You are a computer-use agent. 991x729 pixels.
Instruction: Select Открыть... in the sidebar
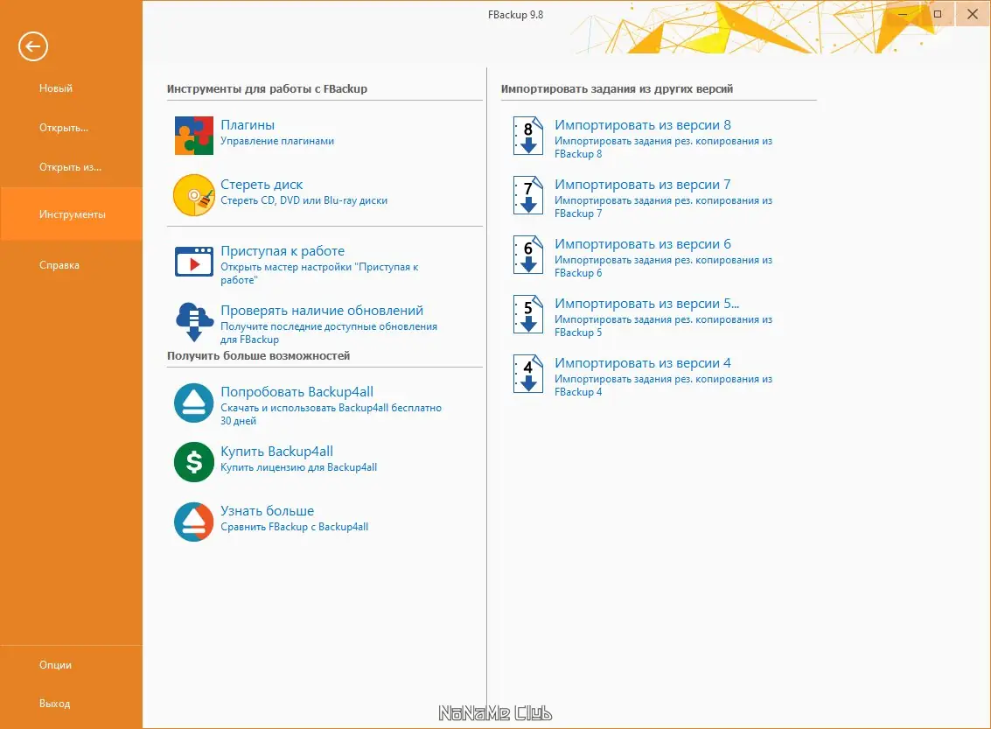64,128
